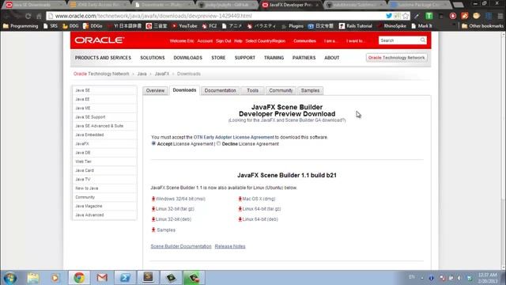506x285 pixels.
Task: Open Select Country/Region chooser
Action: [x=266, y=41]
